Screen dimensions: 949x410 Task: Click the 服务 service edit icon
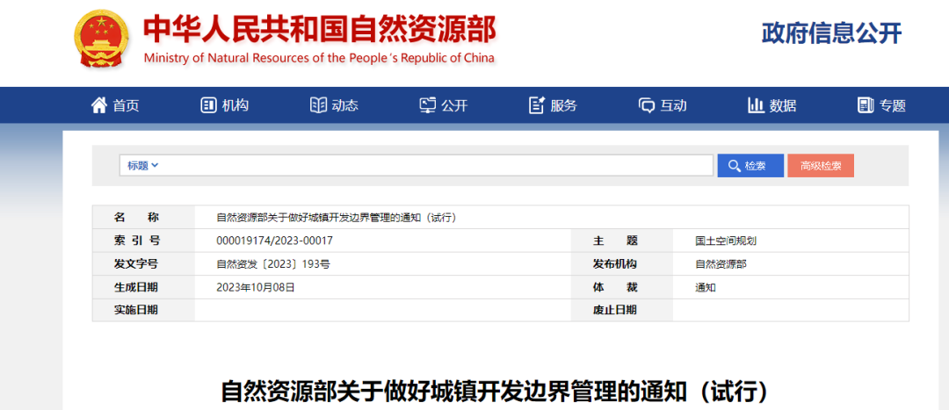(x=537, y=105)
